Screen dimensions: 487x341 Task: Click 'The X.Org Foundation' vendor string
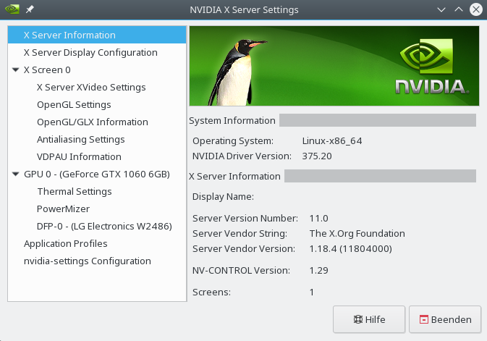tap(357, 233)
